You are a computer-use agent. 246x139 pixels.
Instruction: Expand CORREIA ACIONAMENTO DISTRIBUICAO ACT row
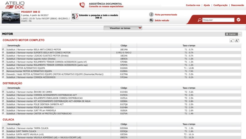3,95
